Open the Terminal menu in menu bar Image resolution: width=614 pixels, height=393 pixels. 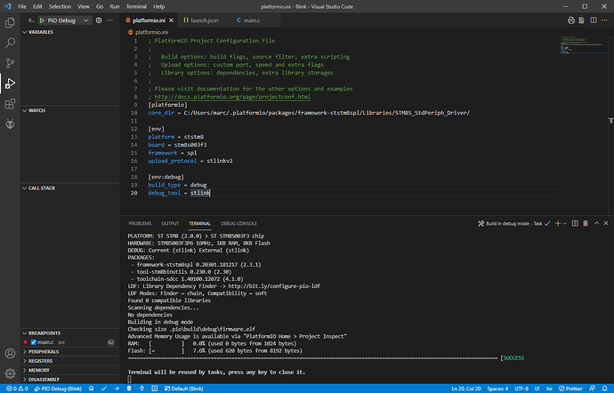point(136,6)
